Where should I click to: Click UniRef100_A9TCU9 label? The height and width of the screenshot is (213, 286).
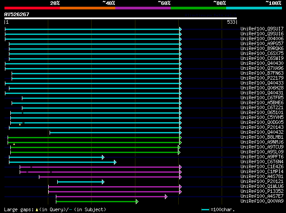pyautogui.click(x=262, y=147)
